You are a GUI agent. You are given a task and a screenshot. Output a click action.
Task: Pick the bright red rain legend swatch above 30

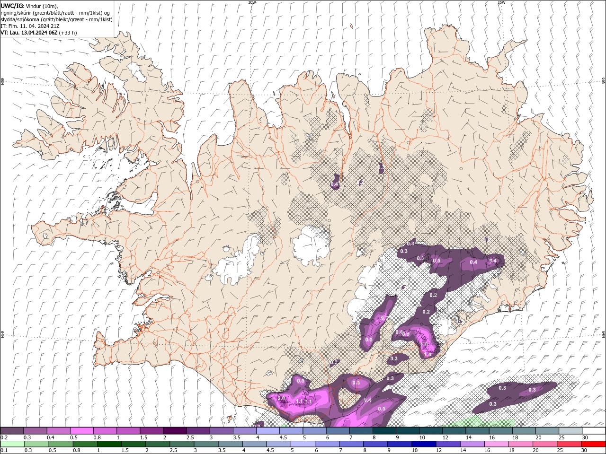593,444
